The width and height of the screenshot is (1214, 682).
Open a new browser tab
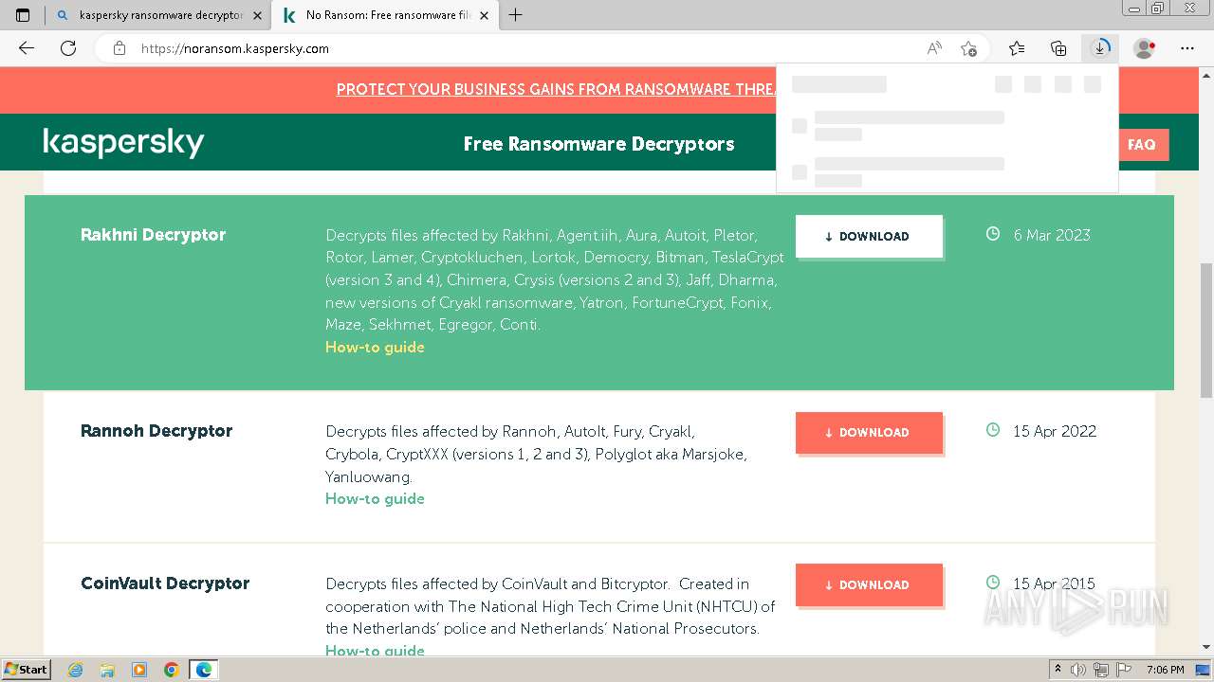pos(516,15)
